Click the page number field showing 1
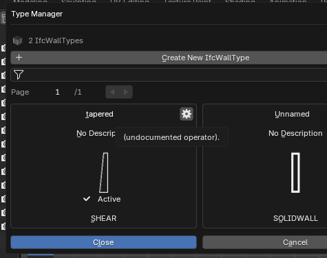Viewport: 327px width, 258px height. coord(57,92)
